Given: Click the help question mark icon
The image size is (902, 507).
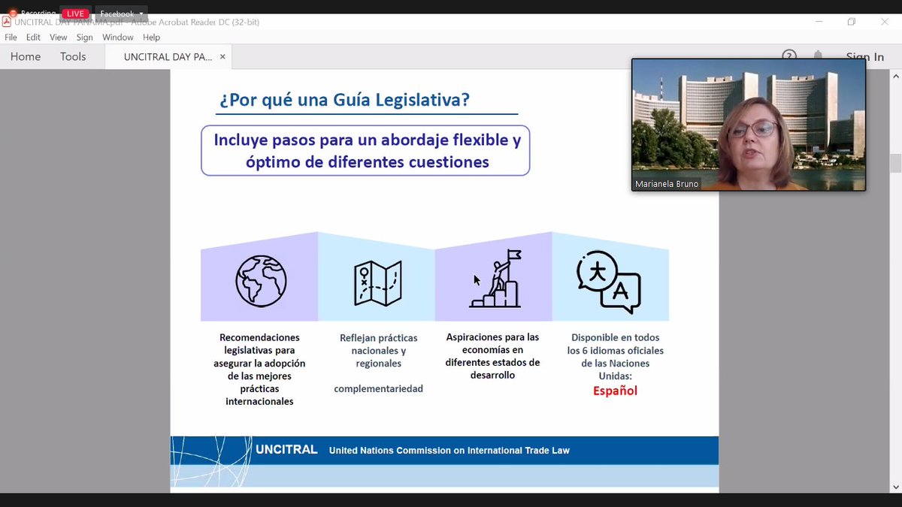Looking at the screenshot, I should [x=788, y=56].
